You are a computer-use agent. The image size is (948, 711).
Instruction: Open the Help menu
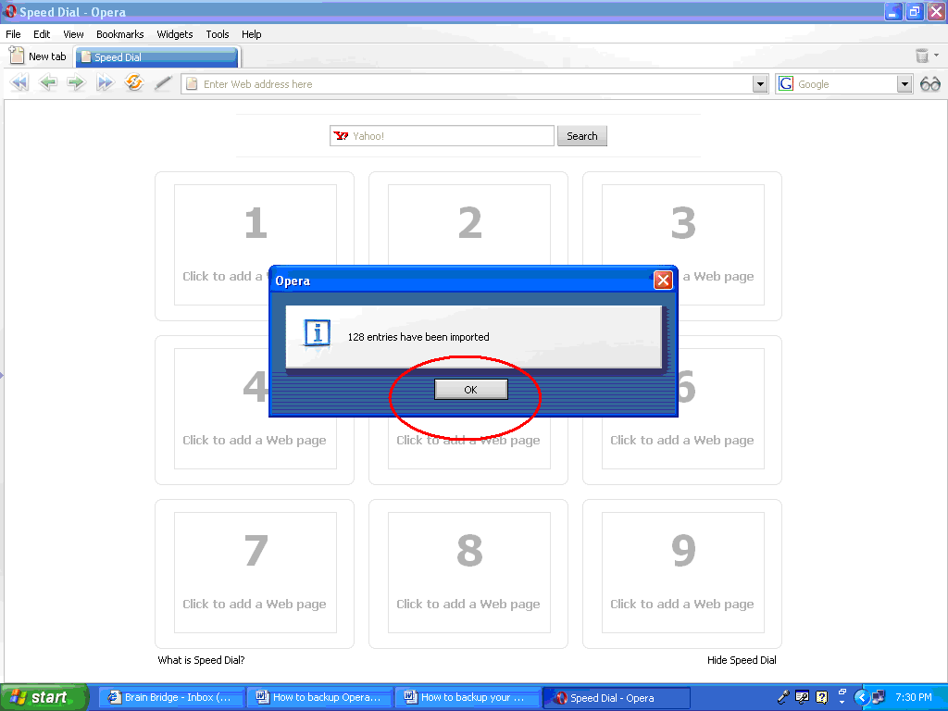(252, 34)
